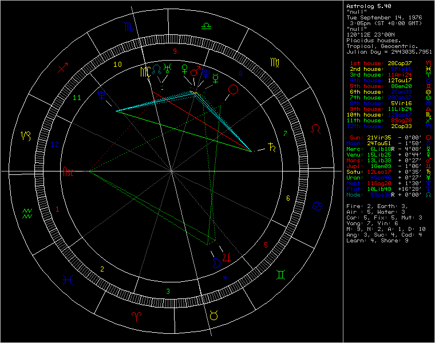
Task: Click the Libra zodiac glyph on the wheel
Action: point(206,26)
